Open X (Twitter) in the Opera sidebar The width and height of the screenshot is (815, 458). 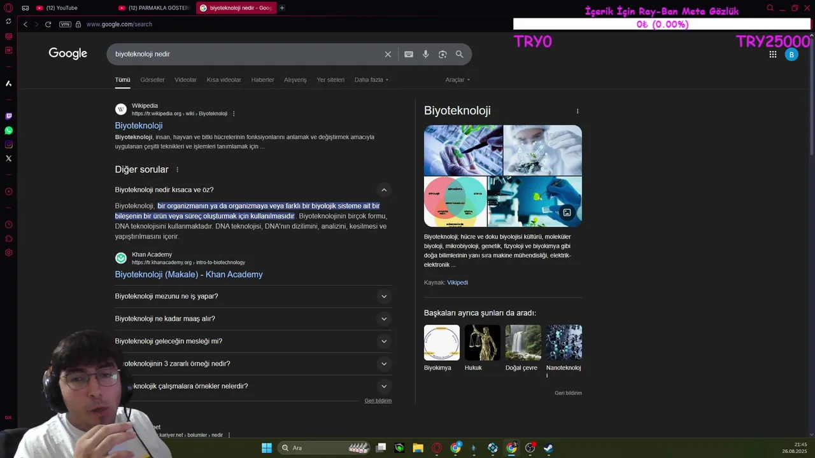(x=8, y=158)
